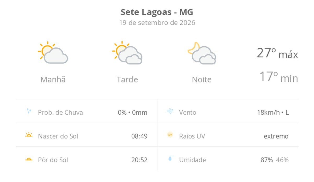Click the 27° máx temperature
Screen dimensions: 314x182
pos(277,53)
